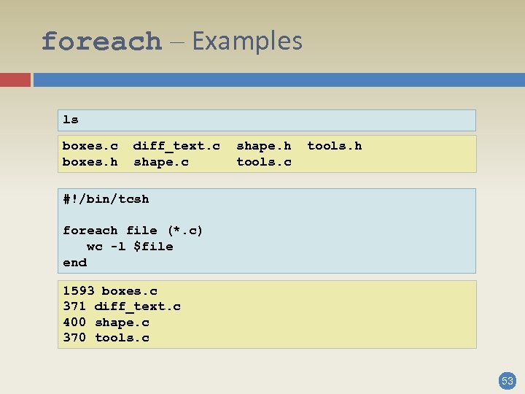Click the word "Examples" in the title
The width and height of the screenshot is (525, 394).
click(x=247, y=41)
